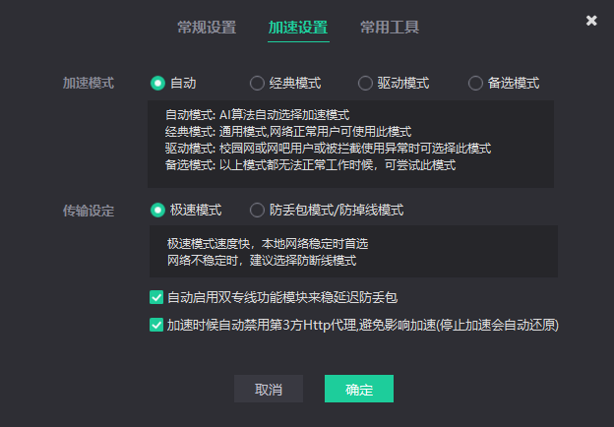Image resolution: width=614 pixels, height=427 pixels.
Task: Enable 极速模式 transmission setting
Action: coord(157,210)
